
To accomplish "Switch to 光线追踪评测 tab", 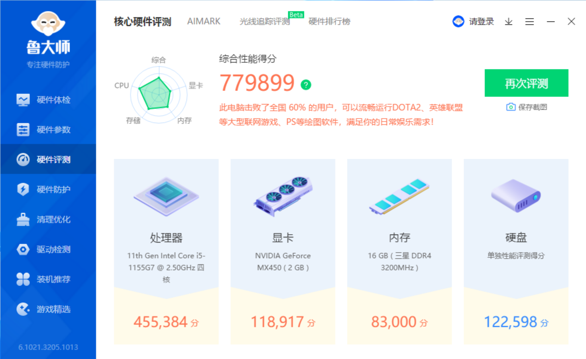I will [264, 22].
